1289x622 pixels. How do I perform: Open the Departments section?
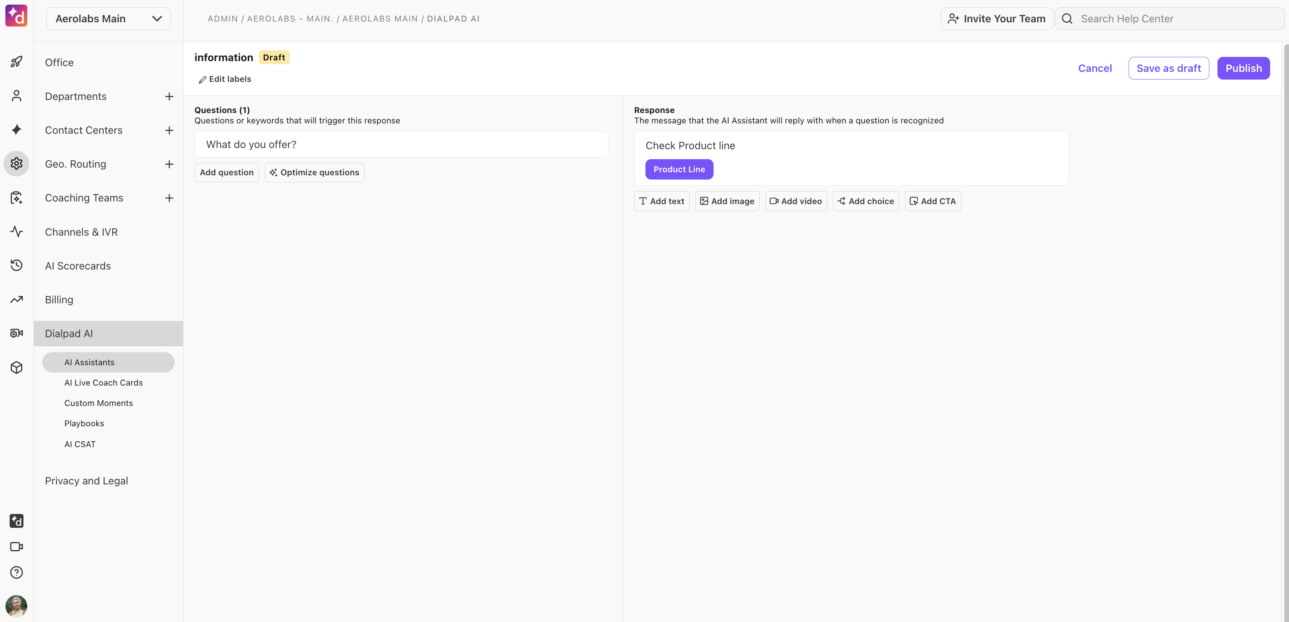tap(75, 96)
